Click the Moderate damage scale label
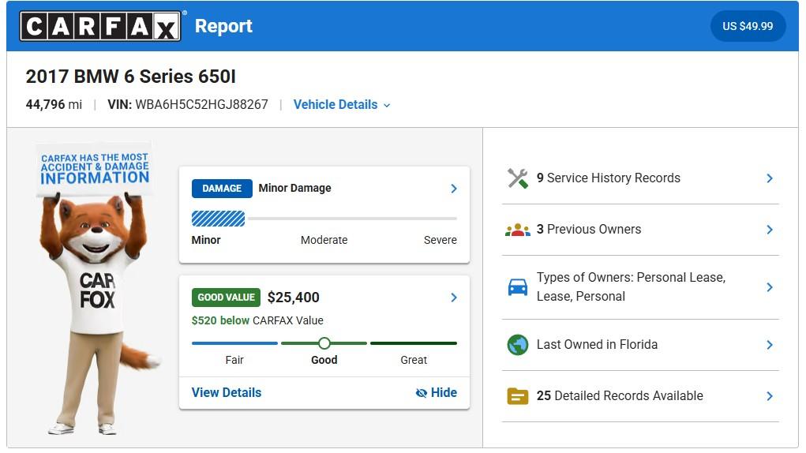The image size is (806, 453). [x=324, y=240]
